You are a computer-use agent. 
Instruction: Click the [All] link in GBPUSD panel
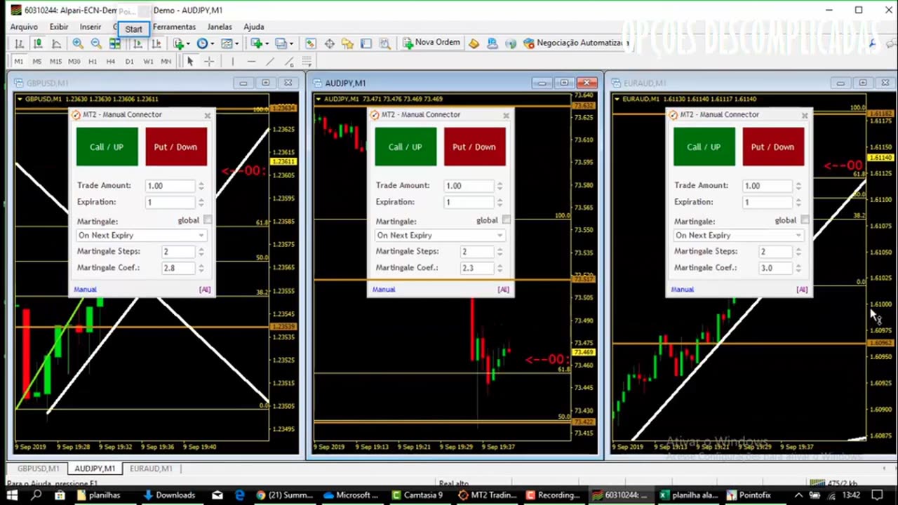coord(204,289)
